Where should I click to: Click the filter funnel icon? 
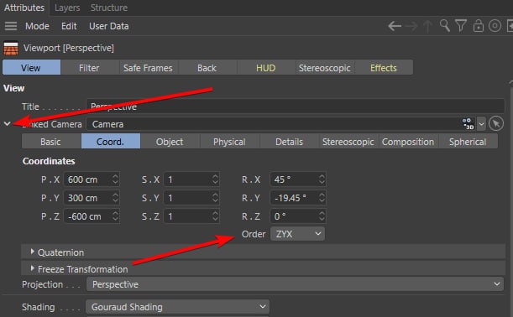[x=461, y=26]
